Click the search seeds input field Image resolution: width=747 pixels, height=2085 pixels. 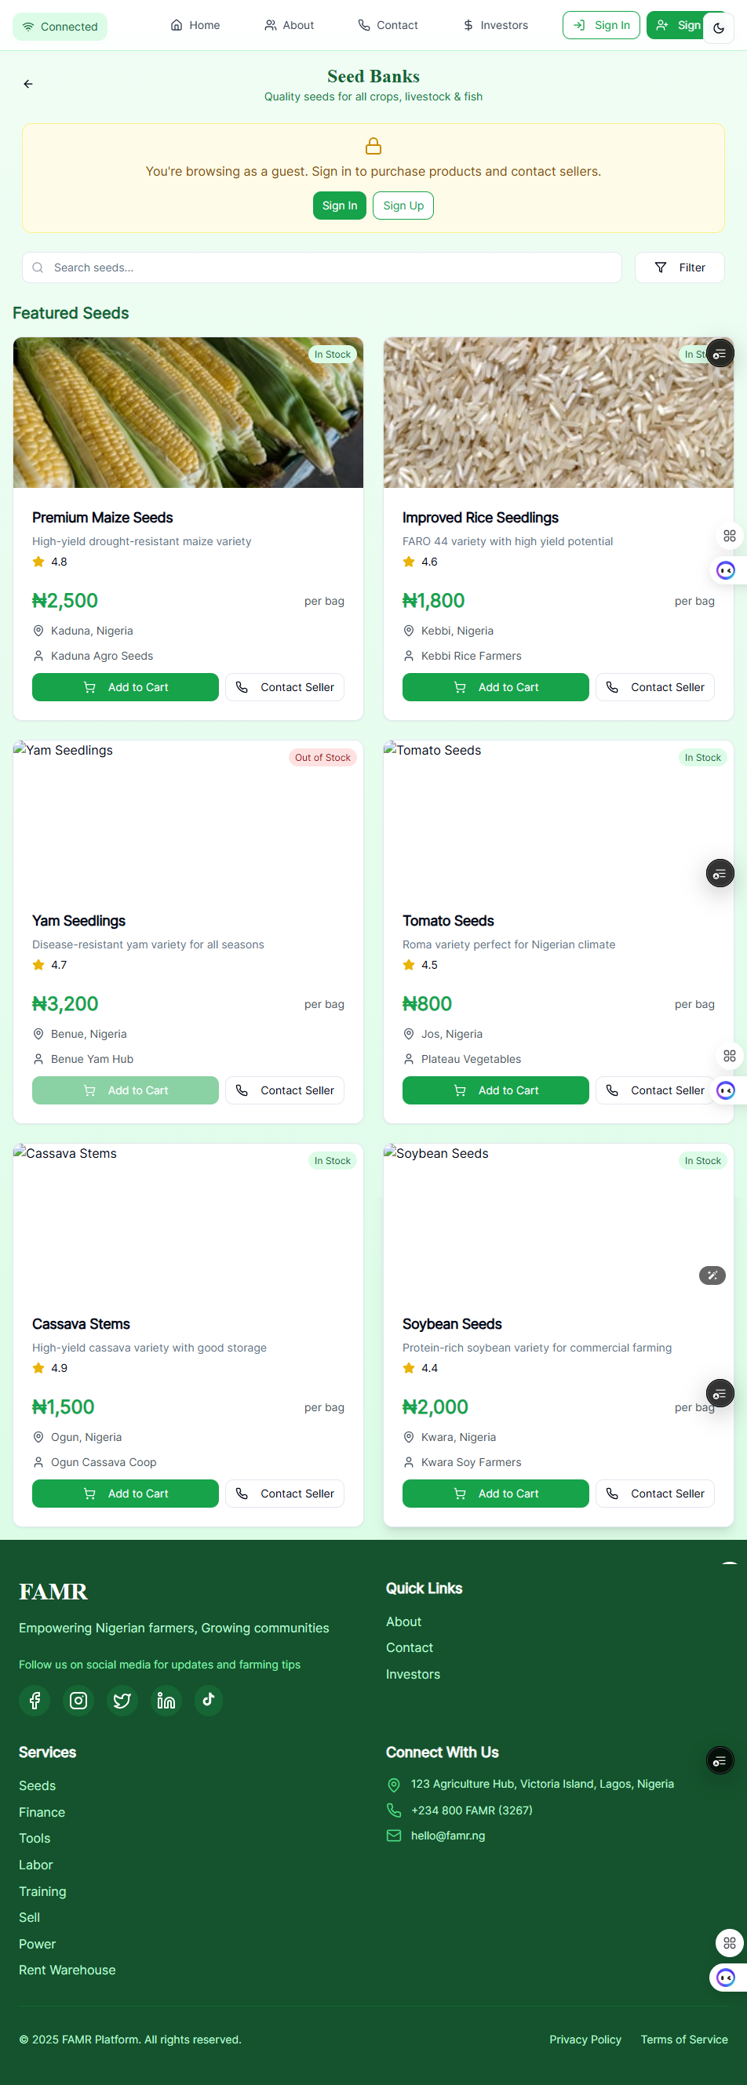[x=322, y=268]
